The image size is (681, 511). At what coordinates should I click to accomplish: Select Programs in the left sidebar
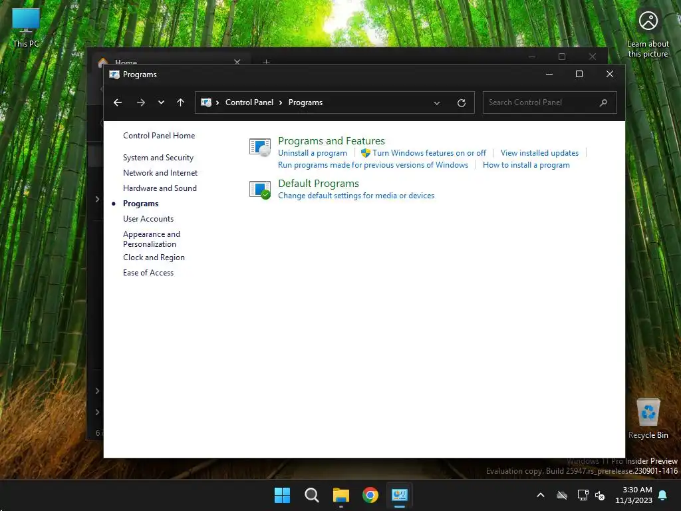[141, 204]
